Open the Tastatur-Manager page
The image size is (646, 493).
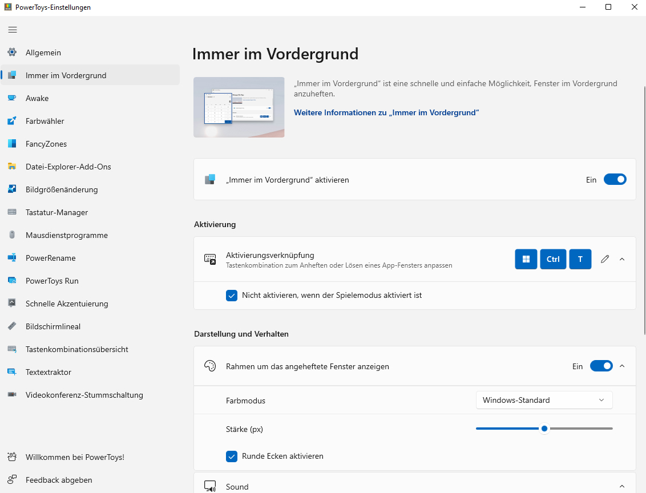[x=90, y=212]
